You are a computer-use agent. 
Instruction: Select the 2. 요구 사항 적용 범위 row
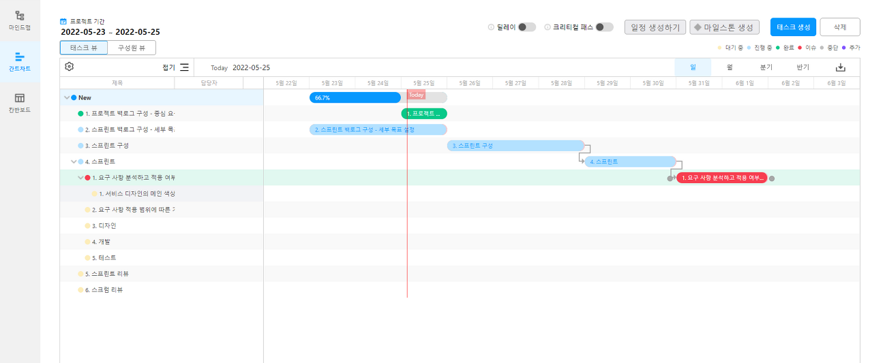(x=162, y=210)
